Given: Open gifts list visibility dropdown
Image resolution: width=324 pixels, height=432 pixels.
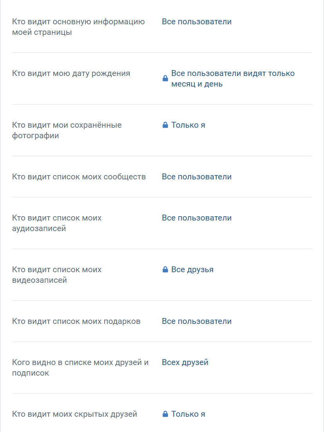Looking at the screenshot, I should coord(197,321).
